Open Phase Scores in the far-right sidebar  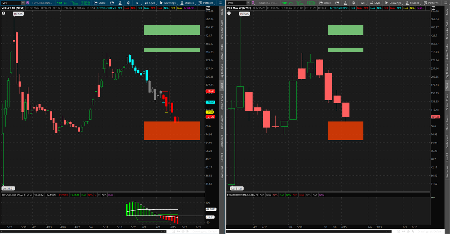(447, 122)
